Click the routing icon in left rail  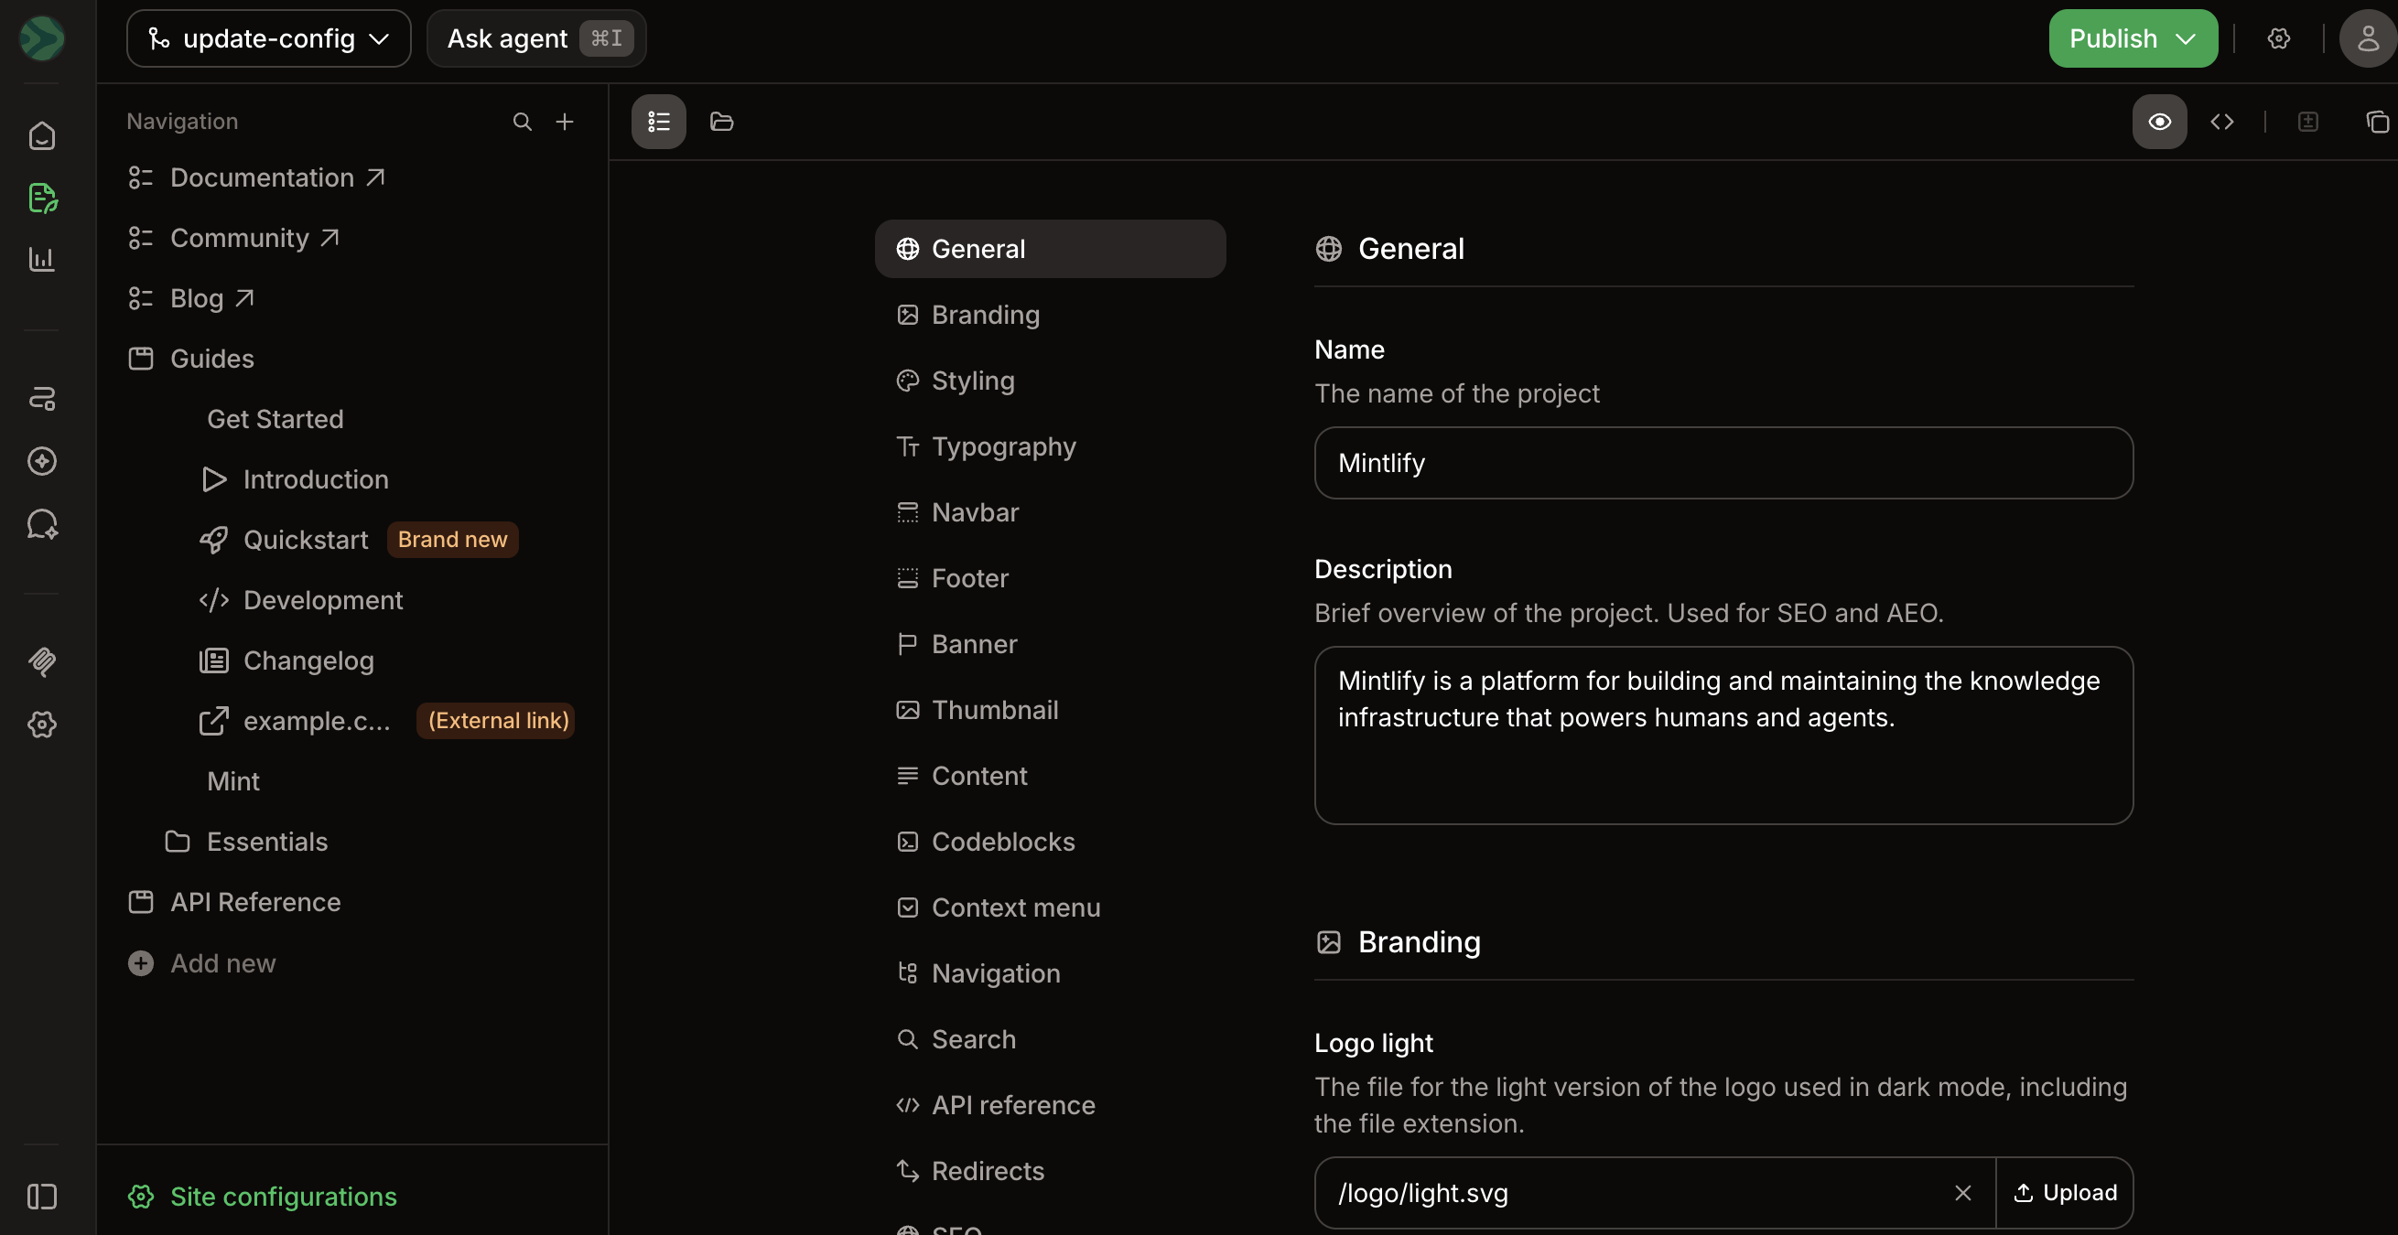pos(42,398)
